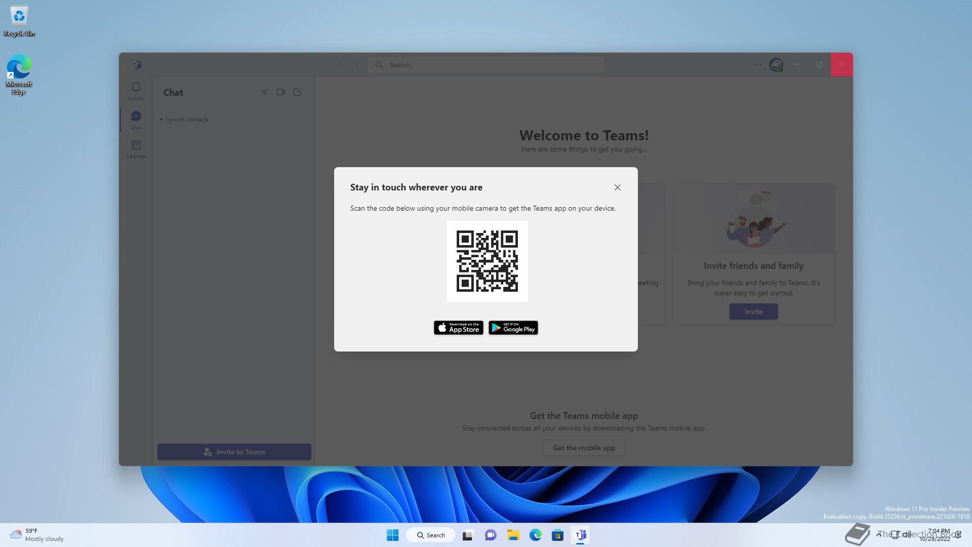The width and height of the screenshot is (972, 547).
Task: Start a Meet now video call icon
Action: click(281, 92)
